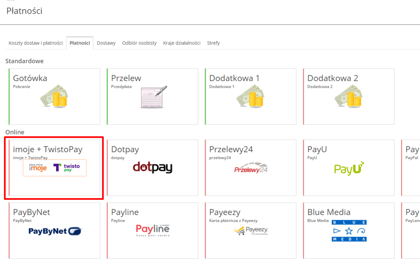Screen dimensions: 420x262
Task: Open the PayByNet payment title
Action: coord(31,212)
